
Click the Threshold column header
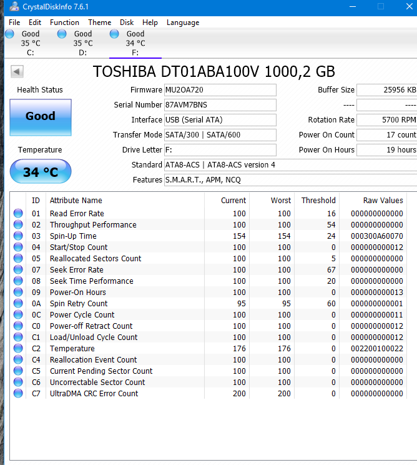point(318,201)
